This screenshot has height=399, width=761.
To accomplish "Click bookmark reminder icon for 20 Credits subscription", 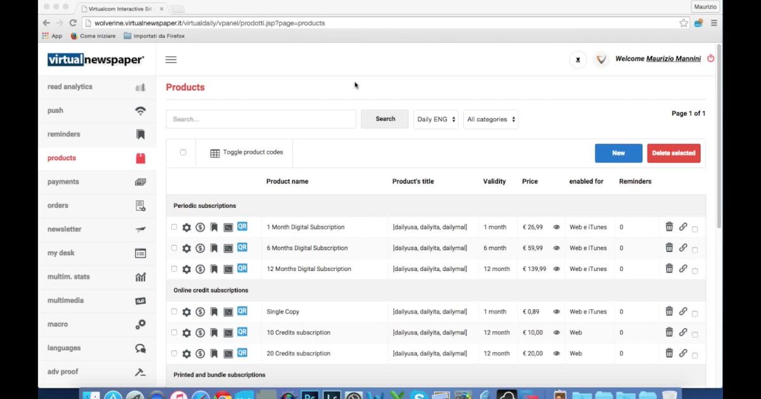I will pos(214,353).
